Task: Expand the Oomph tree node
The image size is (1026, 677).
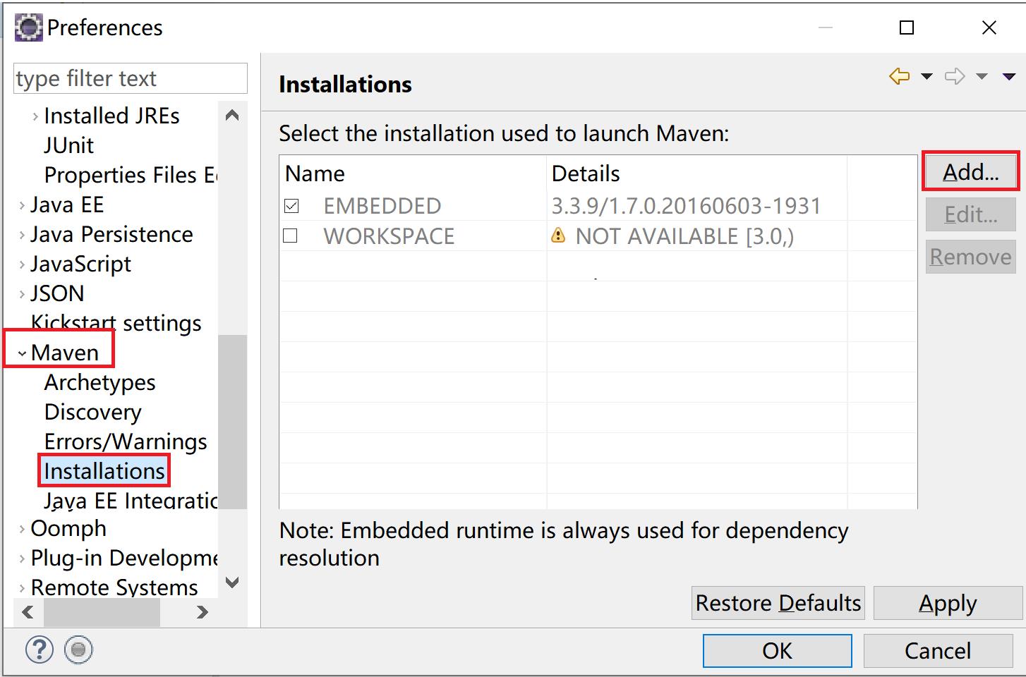Action: click(x=22, y=529)
